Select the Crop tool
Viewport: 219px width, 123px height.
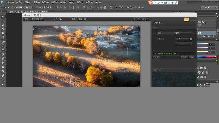point(3,33)
